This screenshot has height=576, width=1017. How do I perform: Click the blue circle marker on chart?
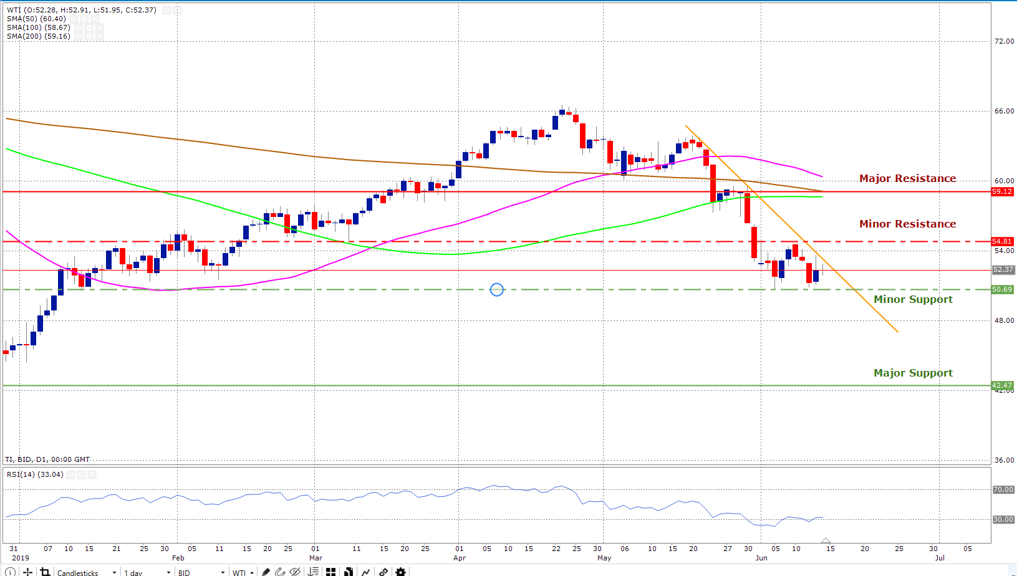tap(497, 290)
